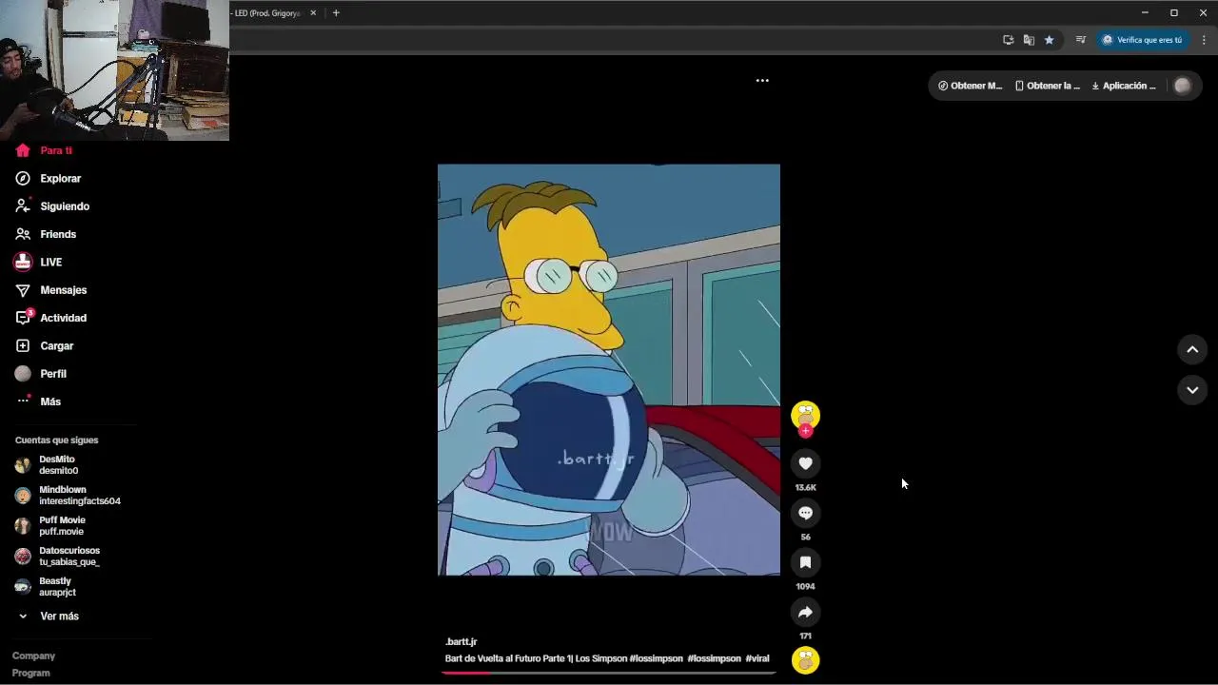Screen dimensions: 1218x685
Task: Open Mindblown account from followed list
Action: [69, 496]
